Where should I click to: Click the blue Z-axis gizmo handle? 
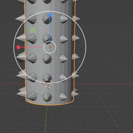pyautogui.click(x=50, y=15)
